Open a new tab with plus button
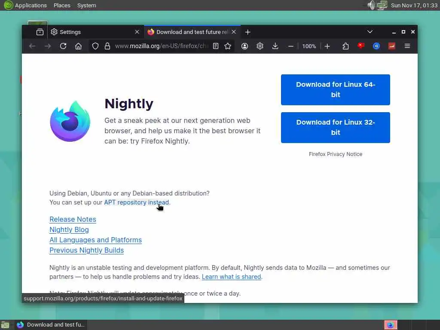The image size is (440, 330). (247, 32)
